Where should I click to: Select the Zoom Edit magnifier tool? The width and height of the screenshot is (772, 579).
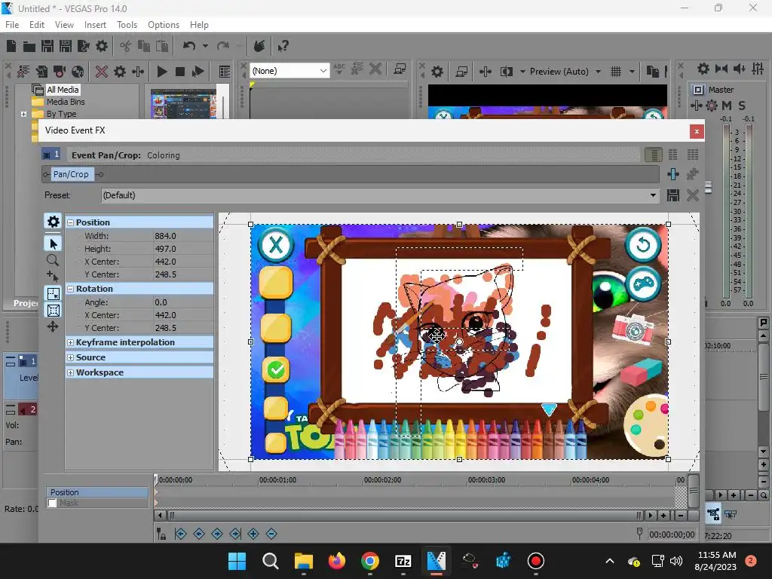coord(53,260)
